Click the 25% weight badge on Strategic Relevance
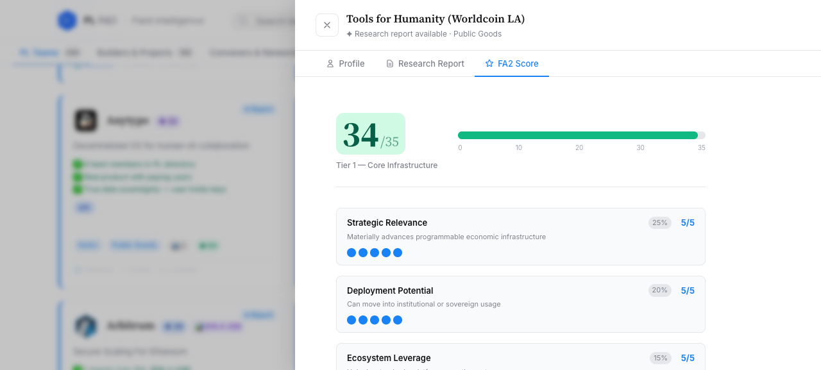 (x=660, y=223)
